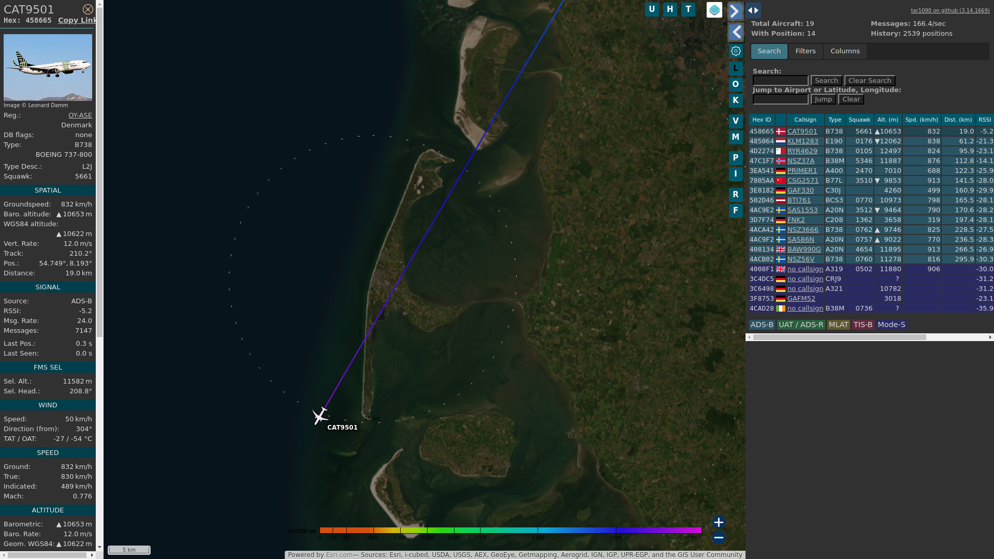Click the Clear button next to Jump
The width and height of the screenshot is (994, 559).
(x=851, y=99)
